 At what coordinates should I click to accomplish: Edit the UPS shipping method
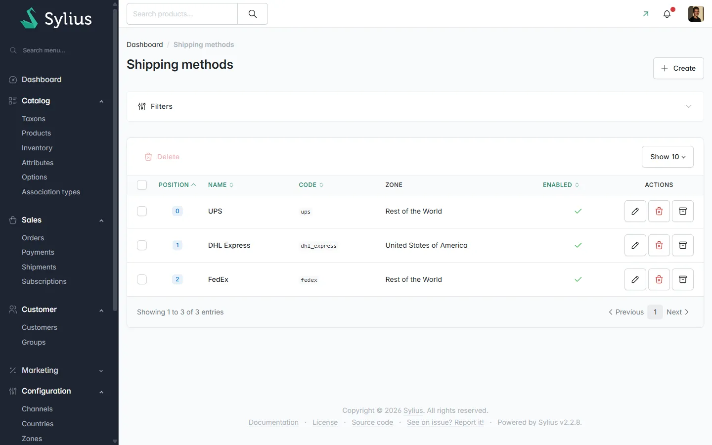(x=635, y=211)
